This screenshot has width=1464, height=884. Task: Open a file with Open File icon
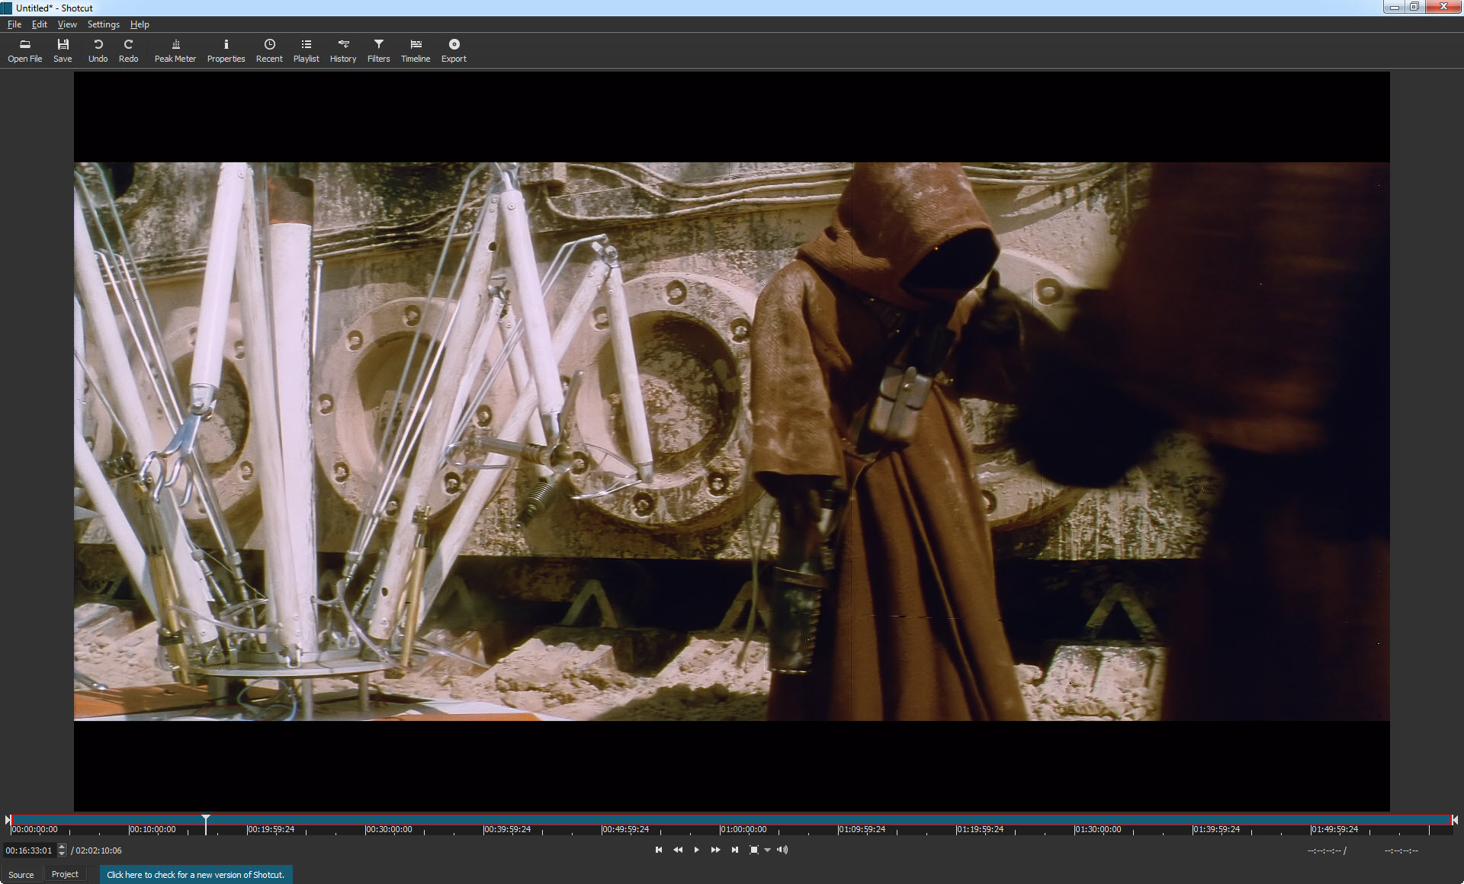(24, 50)
